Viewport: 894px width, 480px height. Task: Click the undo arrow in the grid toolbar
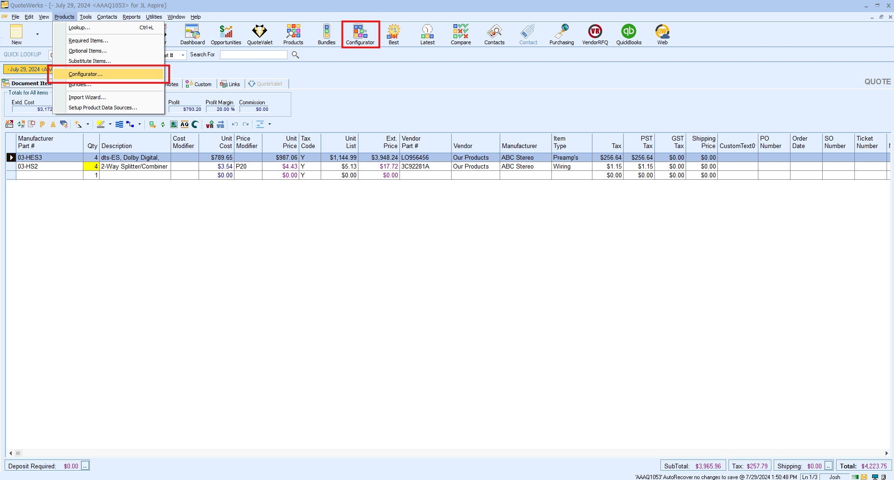(235, 124)
